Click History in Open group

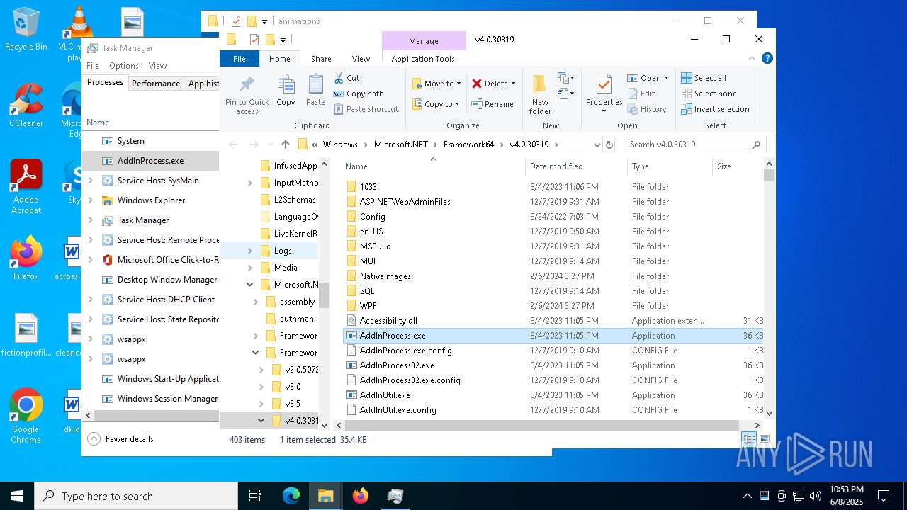click(x=648, y=109)
